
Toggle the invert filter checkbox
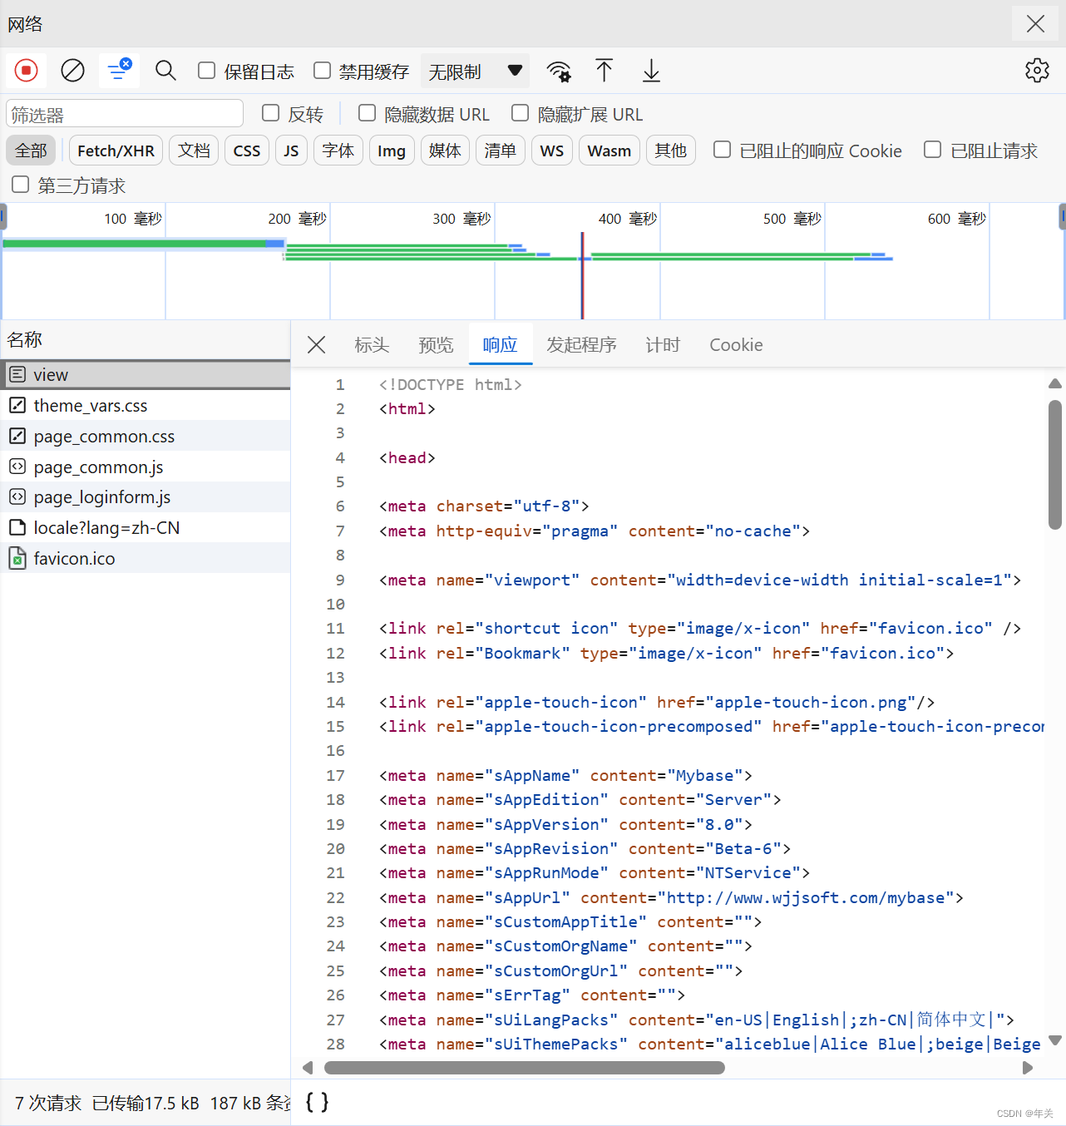(270, 113)
